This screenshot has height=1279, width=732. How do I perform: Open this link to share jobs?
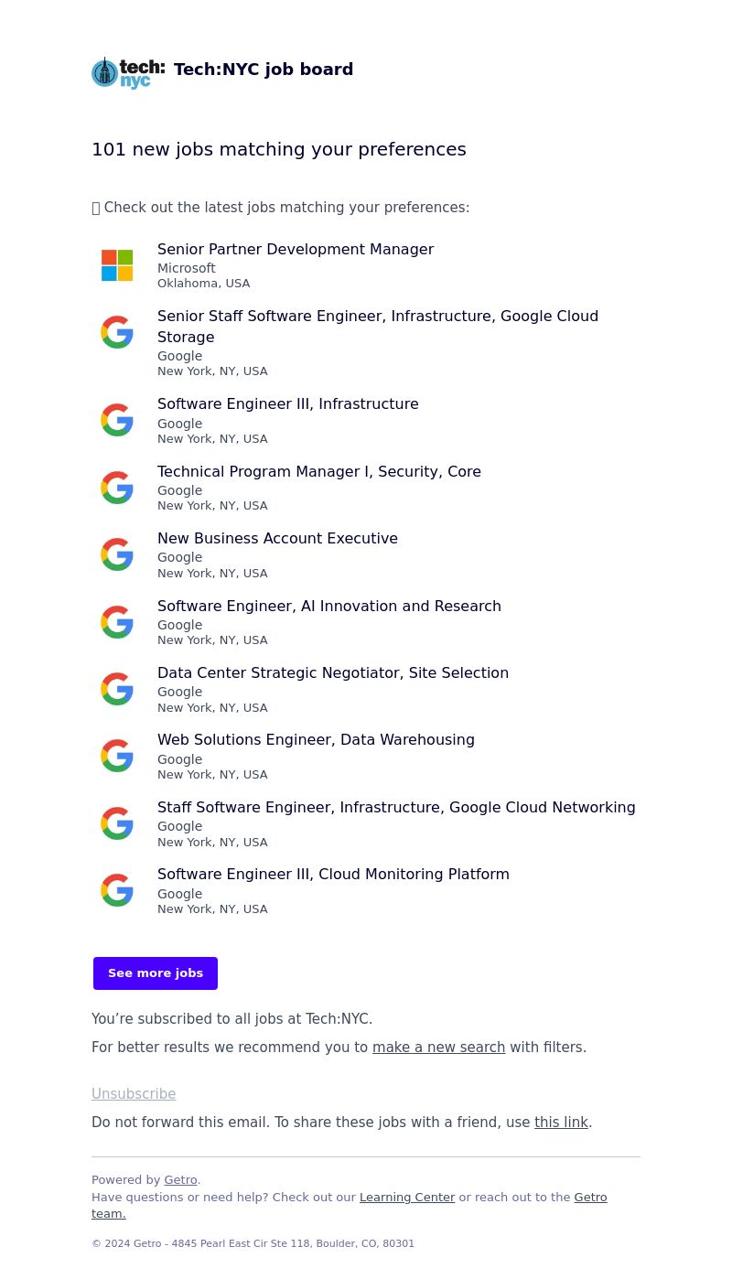(x=561, y=1123)
